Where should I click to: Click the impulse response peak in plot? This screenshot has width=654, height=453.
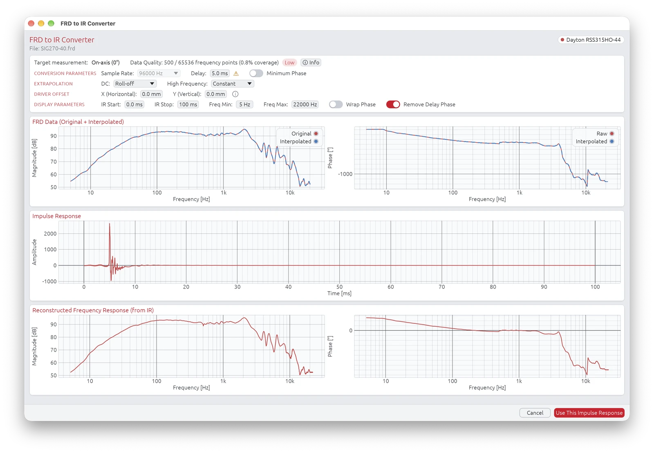tap(110, 224)
